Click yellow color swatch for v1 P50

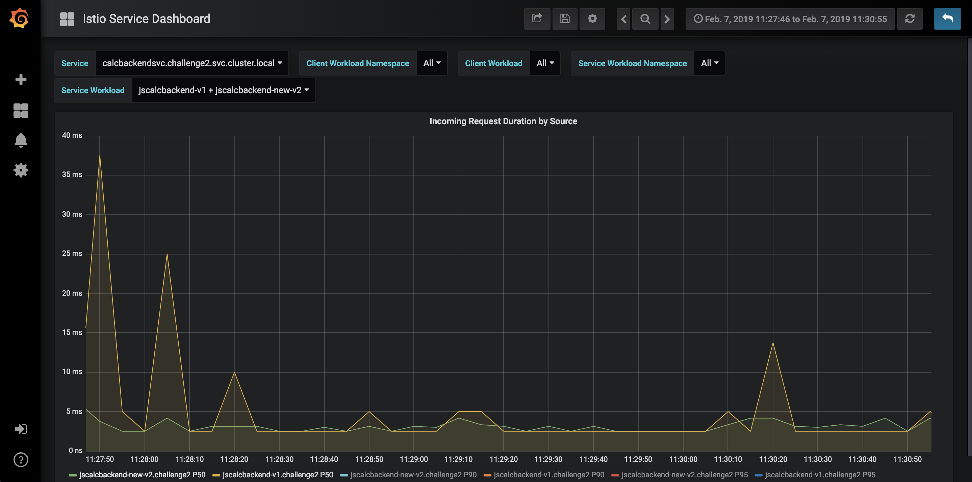(x=216, y=475)
